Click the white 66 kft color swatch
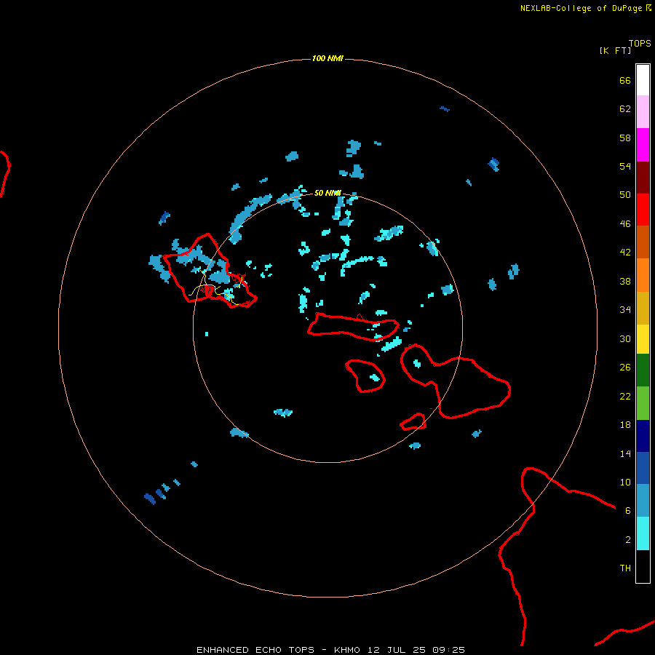 pyautogui.click(x=643, y=80)
